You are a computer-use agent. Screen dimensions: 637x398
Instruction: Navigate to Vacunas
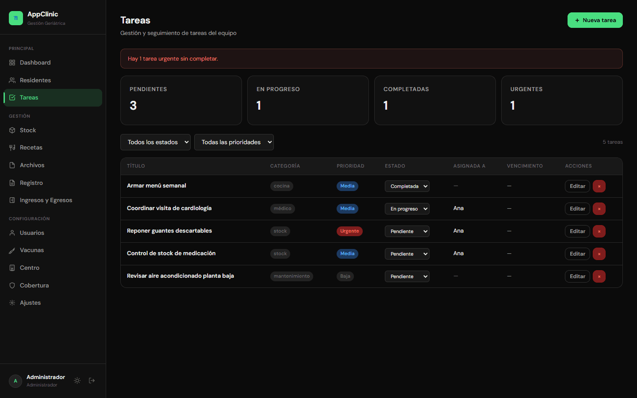tap(53, 250)
